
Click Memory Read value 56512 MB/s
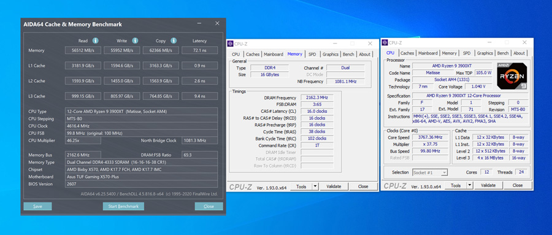tap(83, 50)
